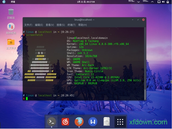Click the '12m' Uptime value

pos(81,47)
